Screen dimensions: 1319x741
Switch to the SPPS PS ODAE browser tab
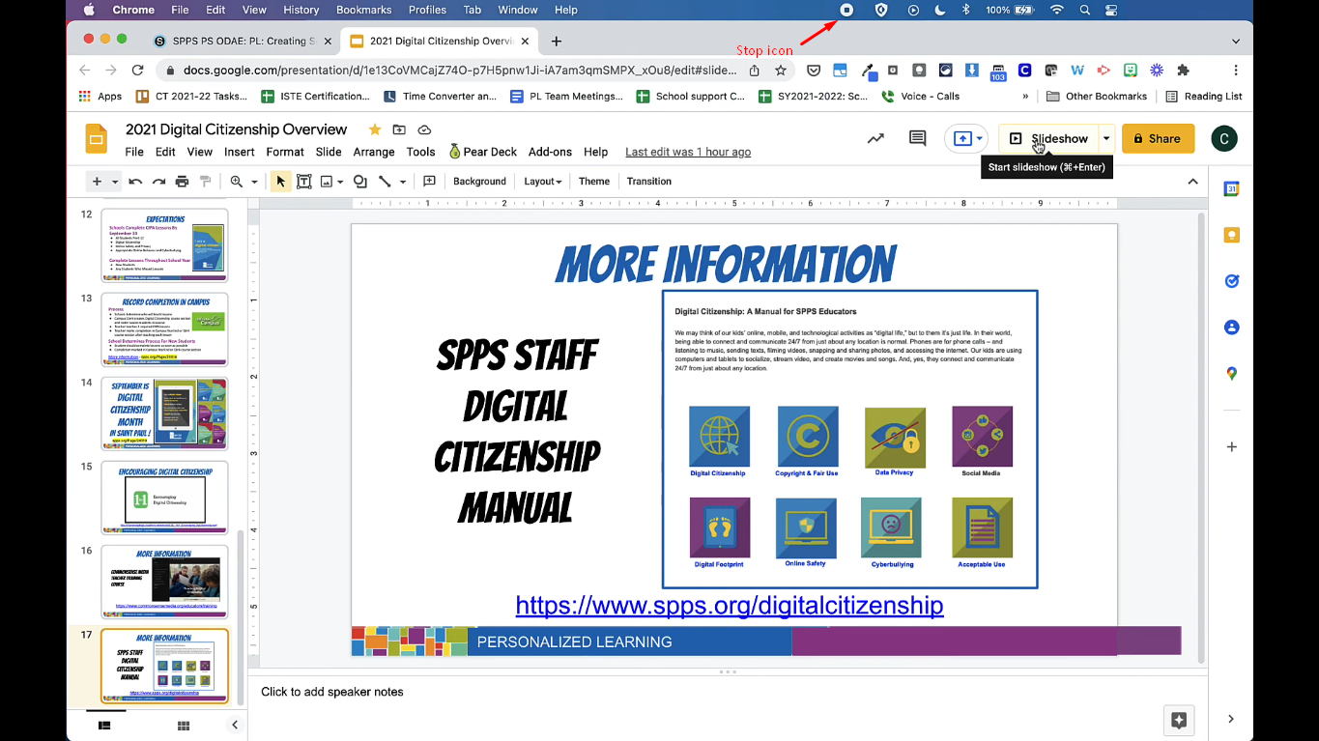click(x=243, y=42)
